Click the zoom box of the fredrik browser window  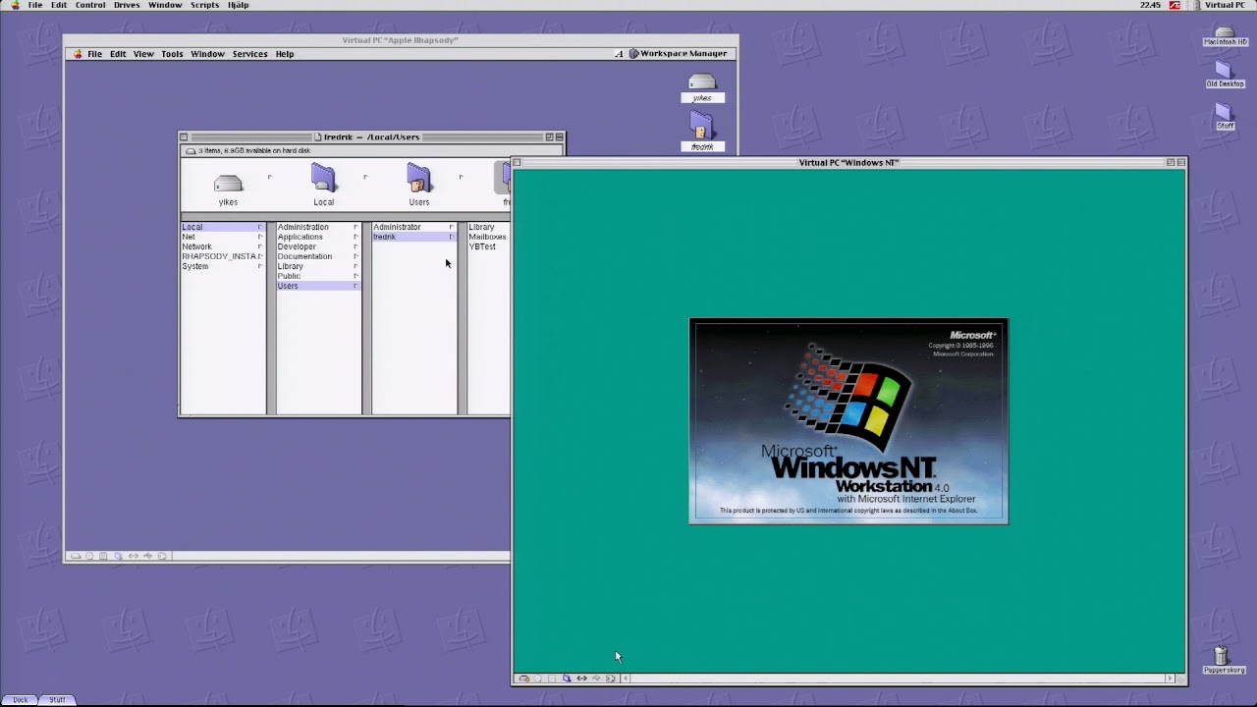[x=549, y=137]
